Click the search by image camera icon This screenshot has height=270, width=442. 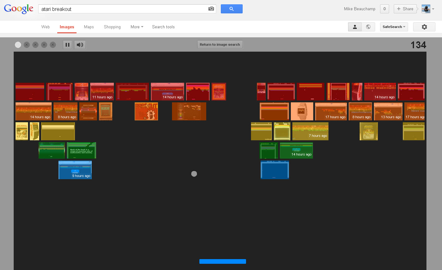click(x=211, y=9)
